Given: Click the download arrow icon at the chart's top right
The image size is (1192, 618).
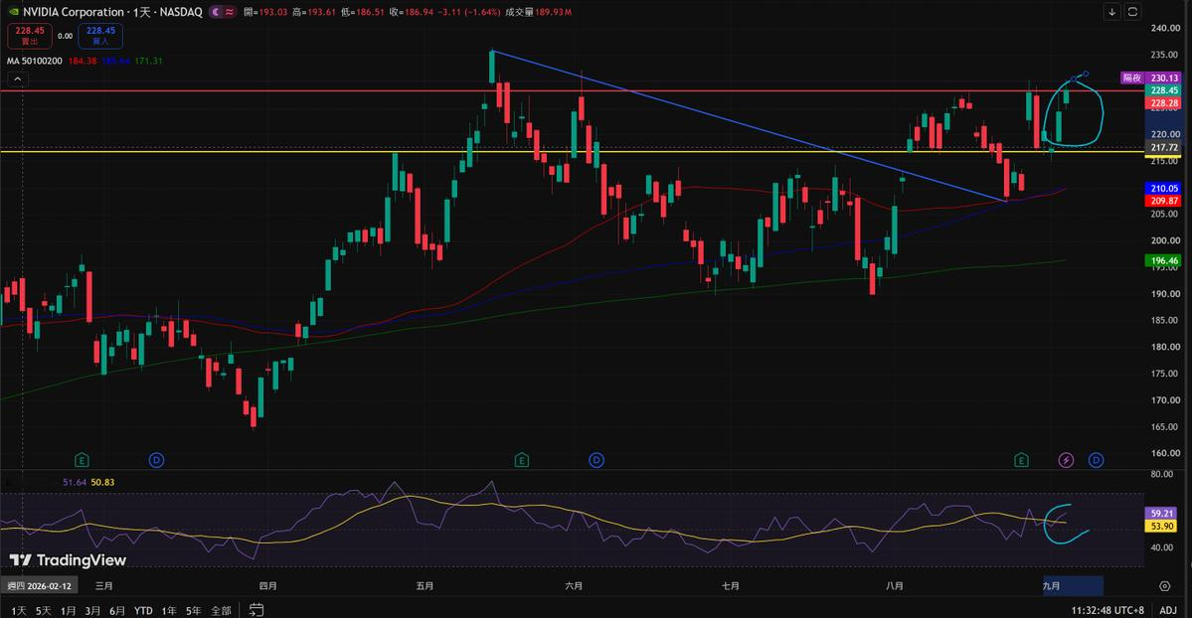Looking at the screenshot, I should click(x=1111, y=11).
